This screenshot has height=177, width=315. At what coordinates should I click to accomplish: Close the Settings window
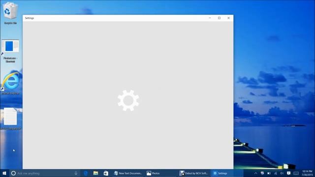click(228, 18)
